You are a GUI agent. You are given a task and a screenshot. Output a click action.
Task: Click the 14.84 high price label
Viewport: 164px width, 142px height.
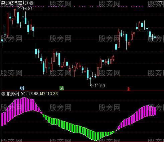(27, 9)
